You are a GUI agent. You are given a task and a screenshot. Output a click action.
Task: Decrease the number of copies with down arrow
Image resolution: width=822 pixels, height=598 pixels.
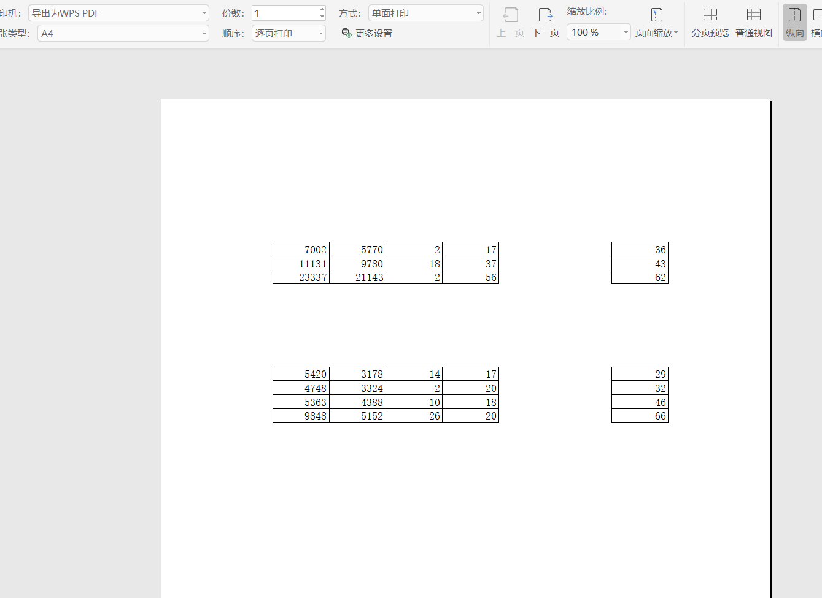click(322, 17)
